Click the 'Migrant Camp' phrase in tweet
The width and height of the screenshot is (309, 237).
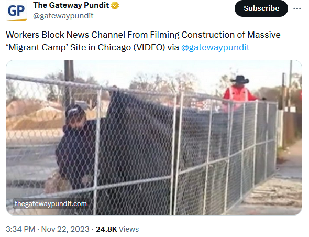(37, 47)
